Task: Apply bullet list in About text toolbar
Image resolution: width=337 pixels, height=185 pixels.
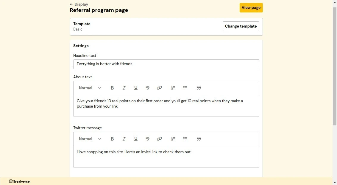Action: tap(185, 88)
